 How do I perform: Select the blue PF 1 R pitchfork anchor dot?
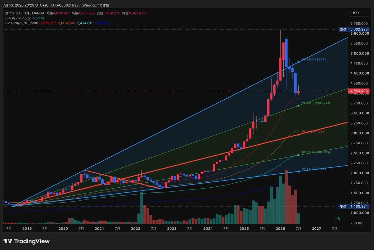pos(299,62)
